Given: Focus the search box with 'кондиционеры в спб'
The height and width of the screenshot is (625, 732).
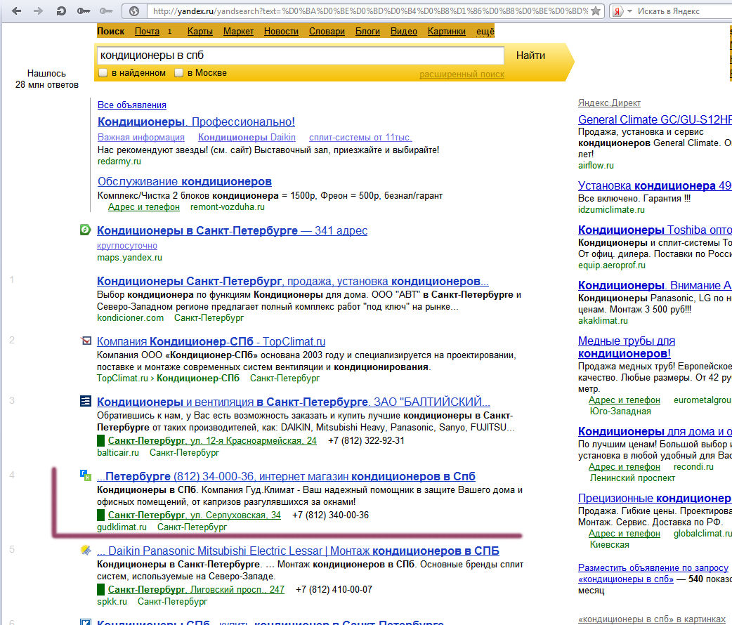Looking at the screenshot, I should click(x=300, y=55).
